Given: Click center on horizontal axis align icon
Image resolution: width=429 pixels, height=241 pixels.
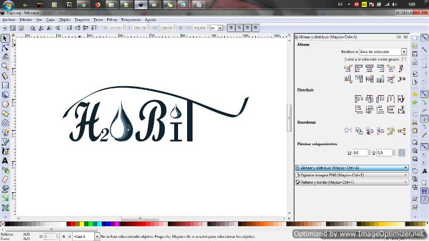Looking at the screenshot, I should [x=369, y=79].
